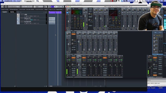Select the L800 track name

[x=26, y=14]
